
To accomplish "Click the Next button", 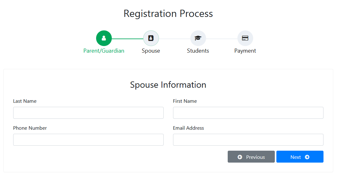I will [300, 157].
